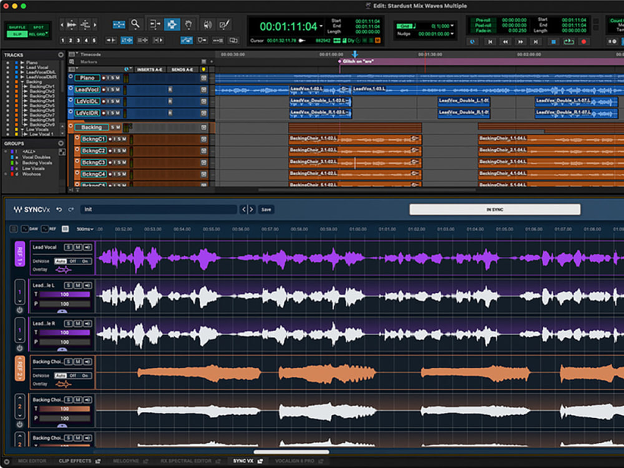Screen dimensions: 624x468
Task: Expand Piano track in Tracks list
Action: click(22, 62)
